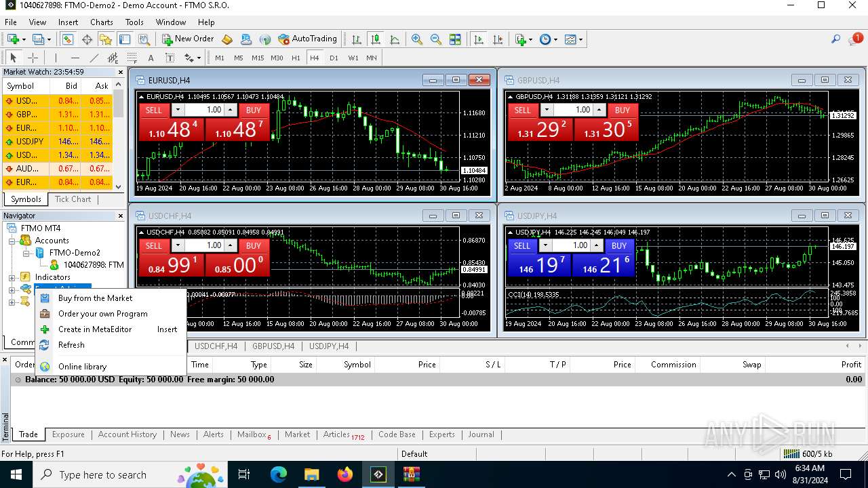Switch chart to bar chart icon
This screenshot has width=868, height=488.
356,39
